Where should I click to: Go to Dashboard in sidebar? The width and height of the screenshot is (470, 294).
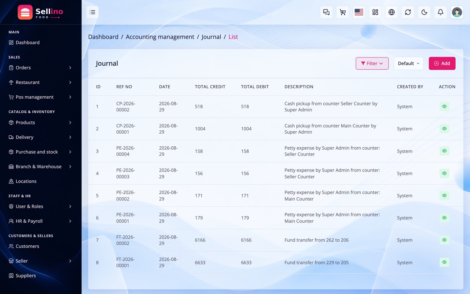[x=40, y=42]
